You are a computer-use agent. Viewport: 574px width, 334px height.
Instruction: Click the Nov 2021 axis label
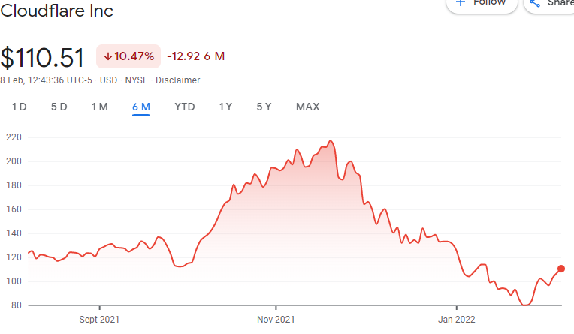tap(276, 318)
